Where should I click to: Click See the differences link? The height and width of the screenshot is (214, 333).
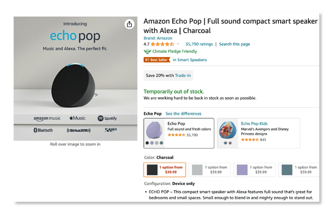(x=184, y=114)
